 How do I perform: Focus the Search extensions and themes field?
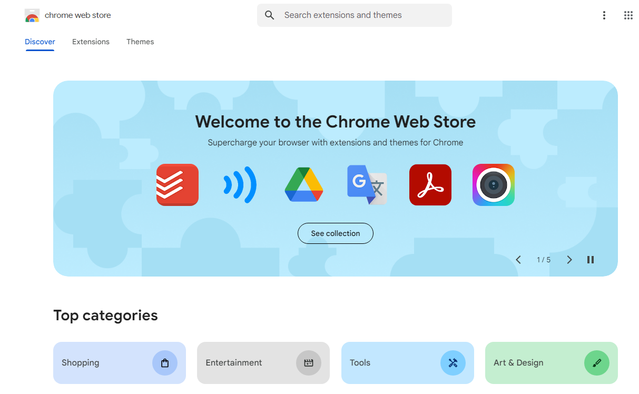[355, 15]
